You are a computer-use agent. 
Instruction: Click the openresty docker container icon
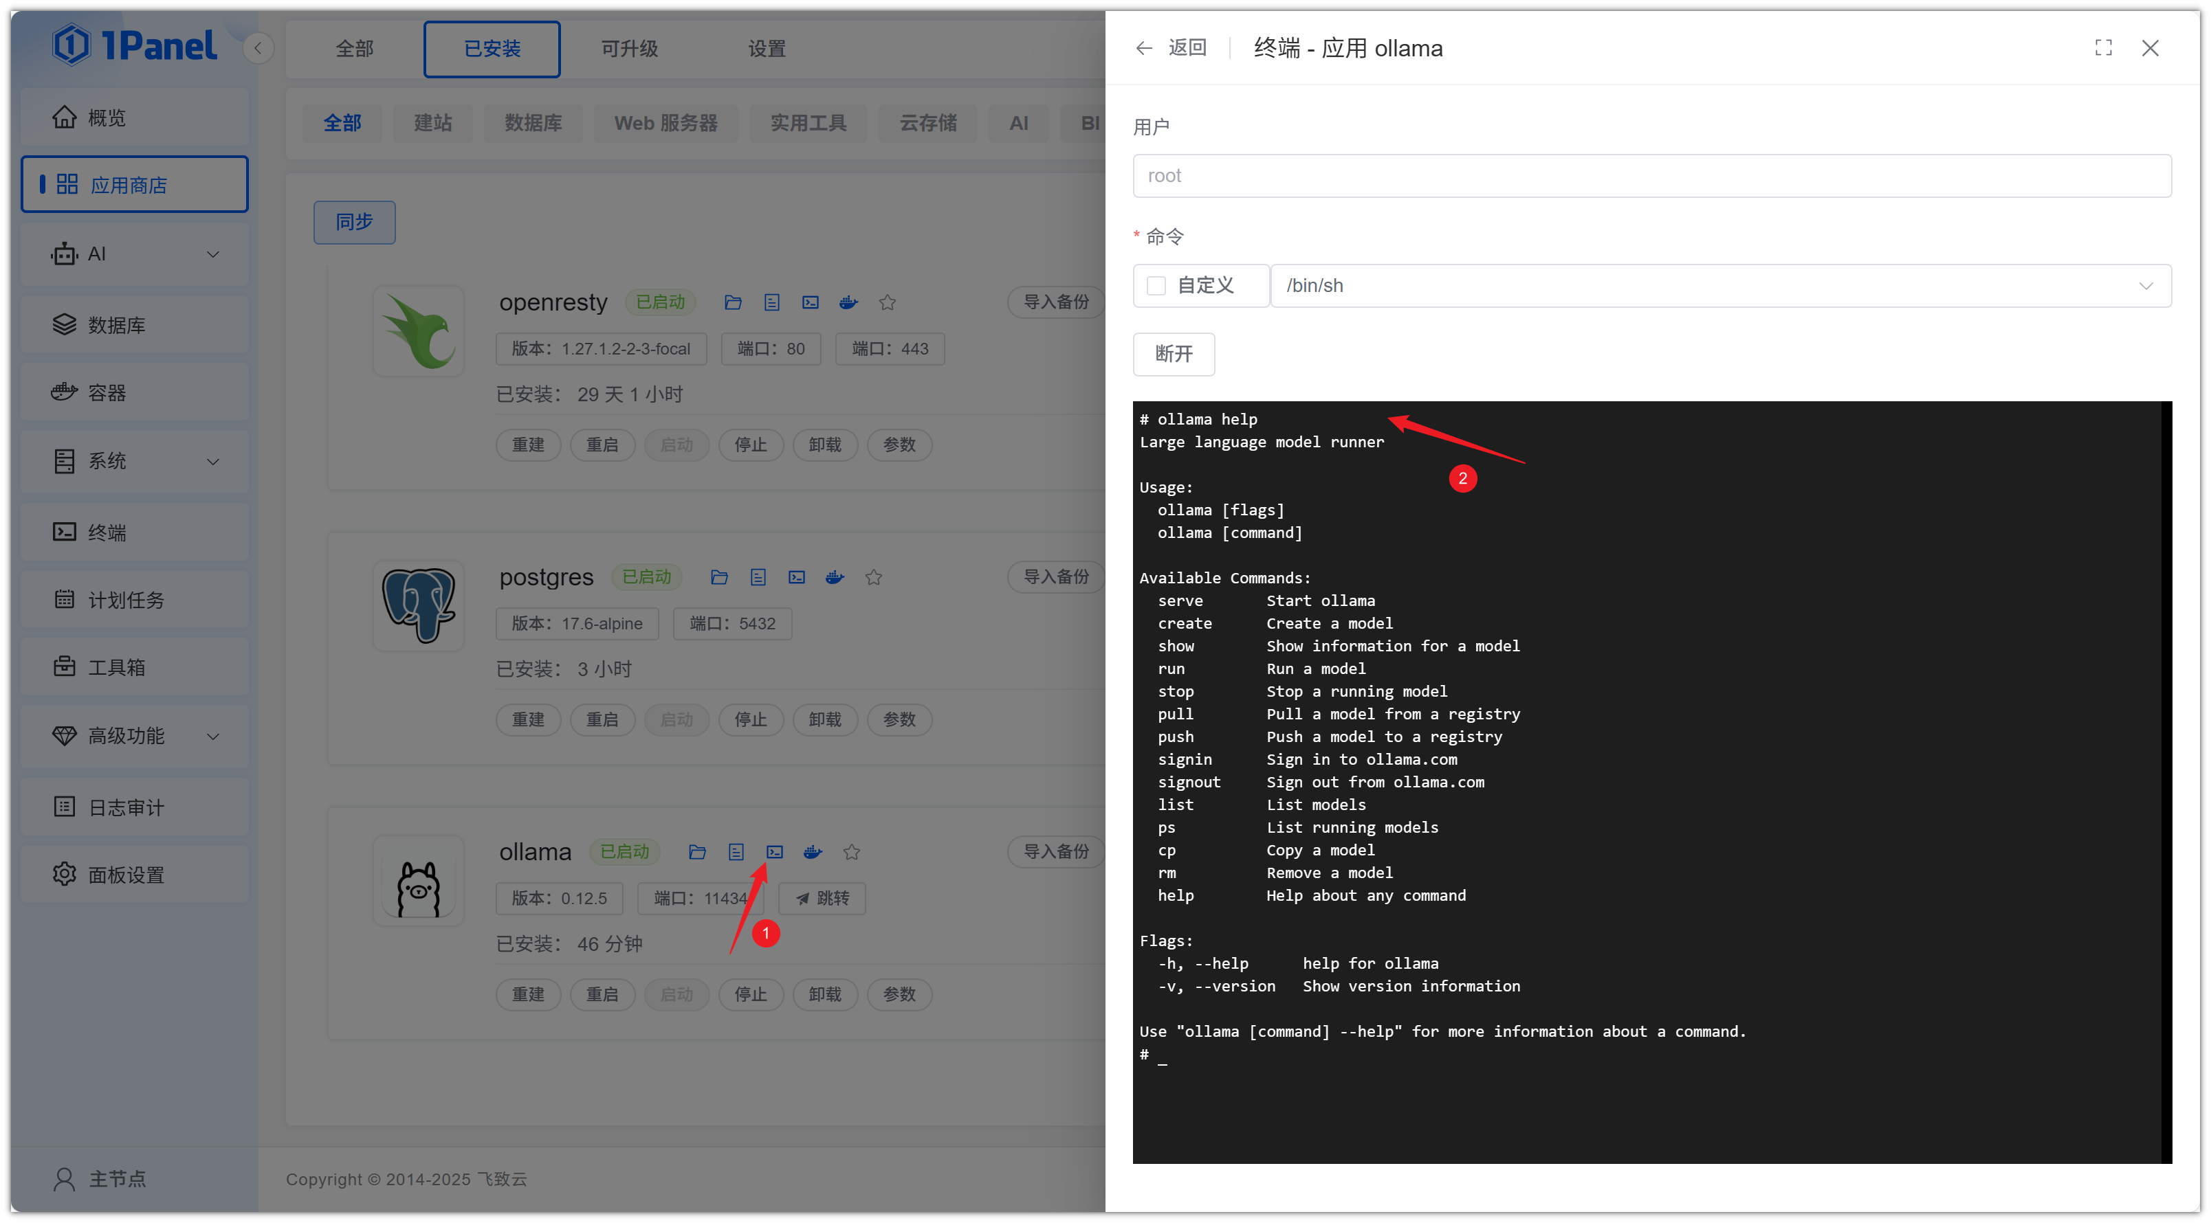point(848,302)
